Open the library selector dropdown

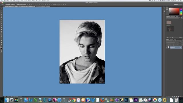click(x=172, y=18)
